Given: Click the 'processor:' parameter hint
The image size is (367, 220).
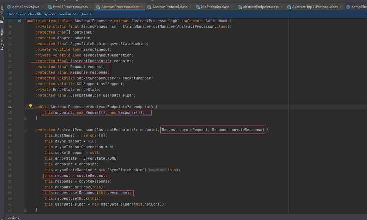Looking at the screenshot, I should [157, 170].
